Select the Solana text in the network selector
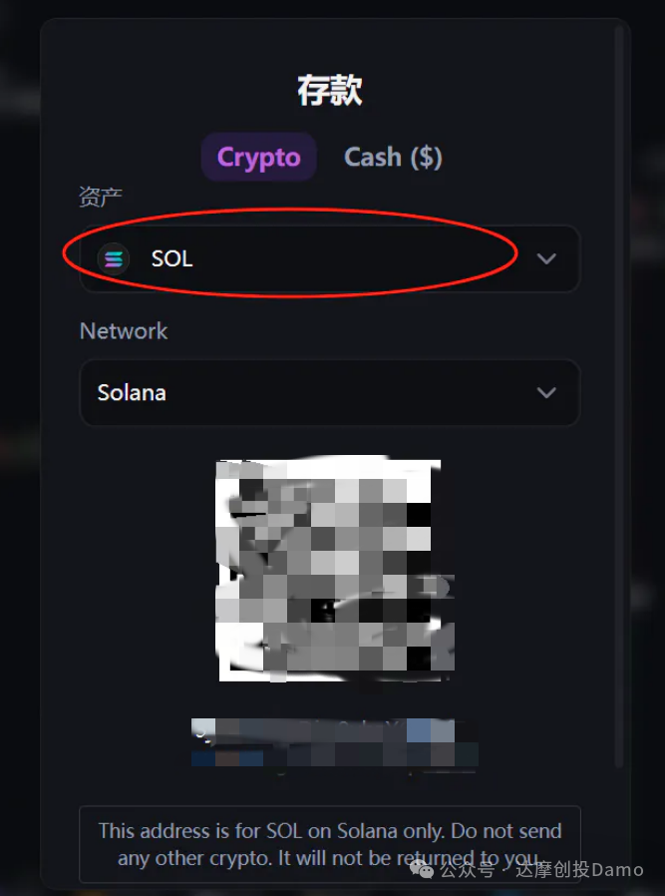 pyautogui.click(x=132, y=392)
